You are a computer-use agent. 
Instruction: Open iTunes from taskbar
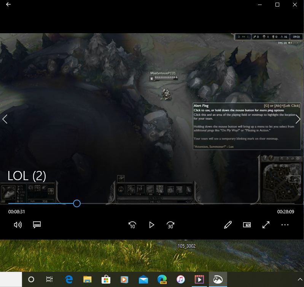[181, 279]
